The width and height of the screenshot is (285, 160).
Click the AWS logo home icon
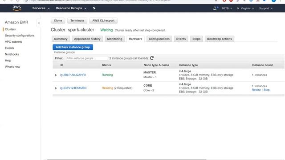[x=17, y=8]
